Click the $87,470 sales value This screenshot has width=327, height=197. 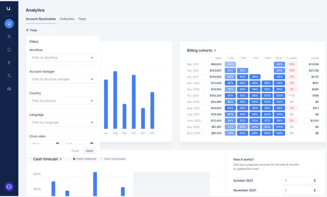coord(216,133)
